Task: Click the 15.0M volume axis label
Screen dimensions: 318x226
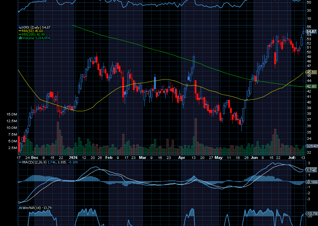Action: [x=12, y=114]
